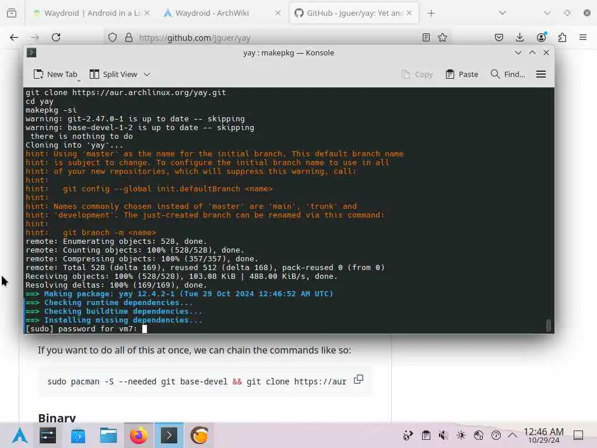Close the GitHub Jguer/yay tab
The width and height of the screenshot is (597, 448).
point(409,13)
